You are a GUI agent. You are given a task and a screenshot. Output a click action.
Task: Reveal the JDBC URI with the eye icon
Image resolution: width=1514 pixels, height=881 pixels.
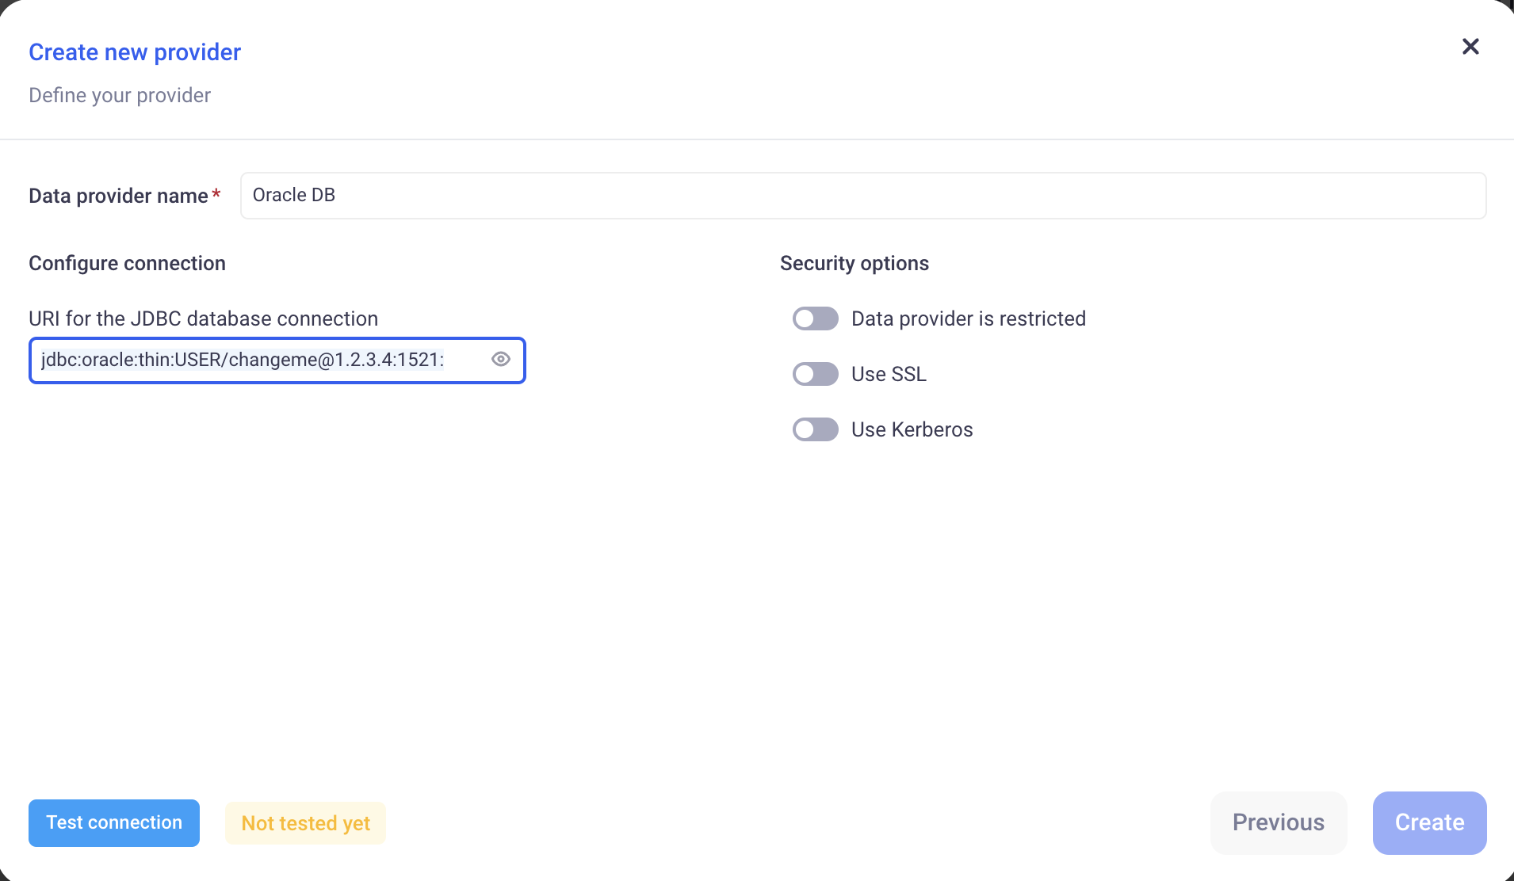pos(500,360)
